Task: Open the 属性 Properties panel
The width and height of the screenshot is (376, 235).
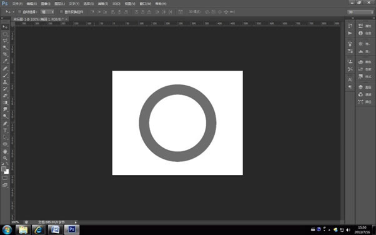Action: point(365,26)
